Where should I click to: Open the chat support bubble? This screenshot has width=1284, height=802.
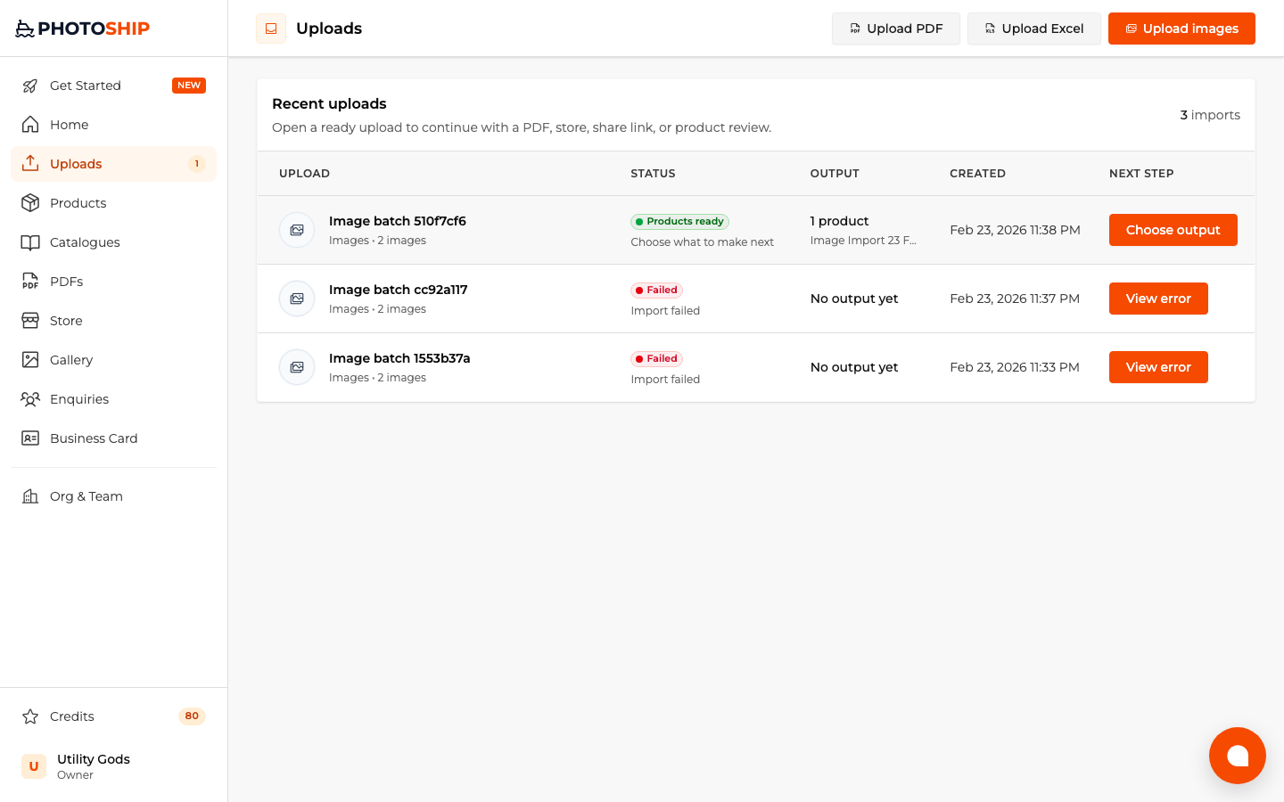(x=1238, y=756)
